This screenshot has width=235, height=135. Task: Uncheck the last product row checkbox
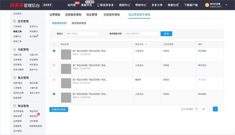(54, 94)
